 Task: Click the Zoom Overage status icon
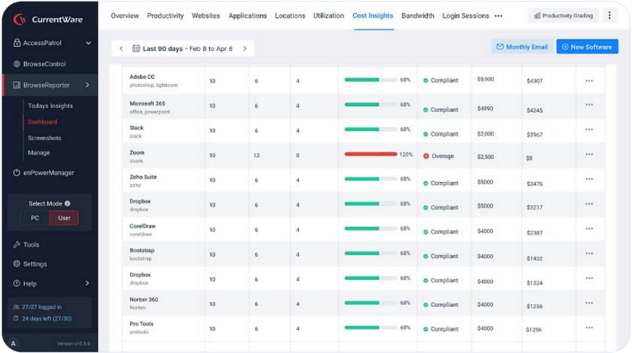[x=425, y=156]
